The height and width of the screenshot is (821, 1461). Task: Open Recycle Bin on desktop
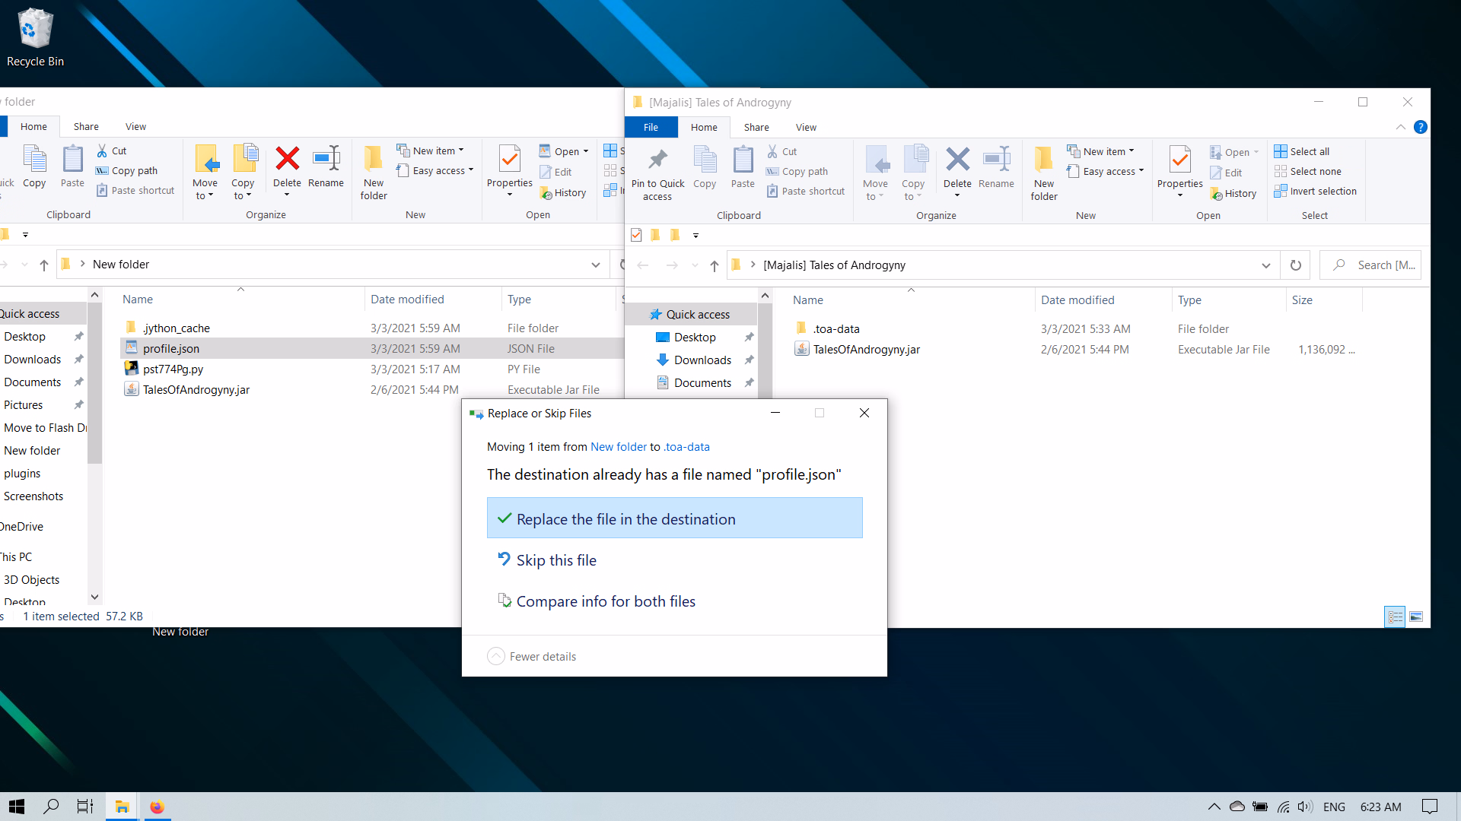click(x=35, y=38)
